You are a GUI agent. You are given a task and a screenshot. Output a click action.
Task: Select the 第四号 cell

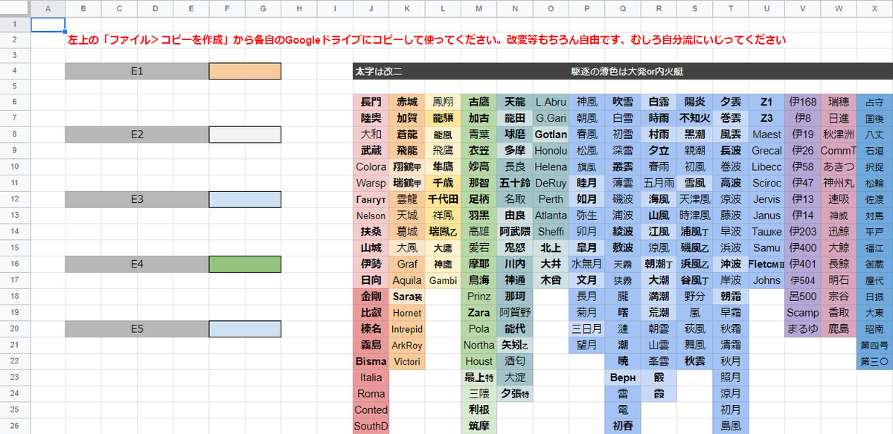click(874, 345)
